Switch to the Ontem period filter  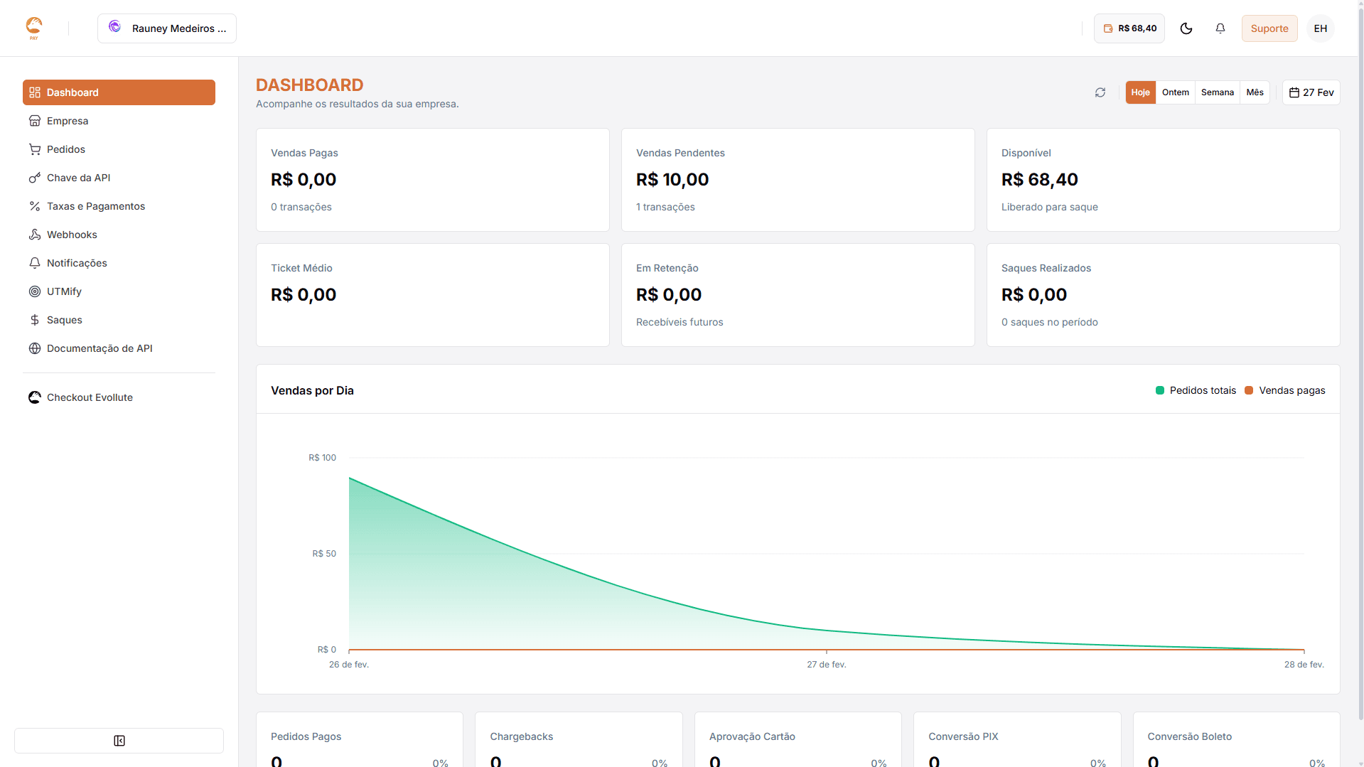coord(1175,92)
